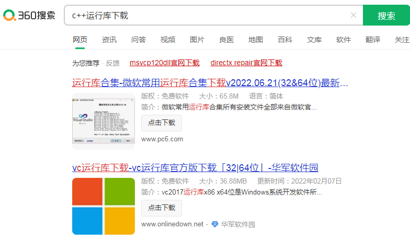
Task: Click 大小：36.88MB text
Action: coord(223,181)
